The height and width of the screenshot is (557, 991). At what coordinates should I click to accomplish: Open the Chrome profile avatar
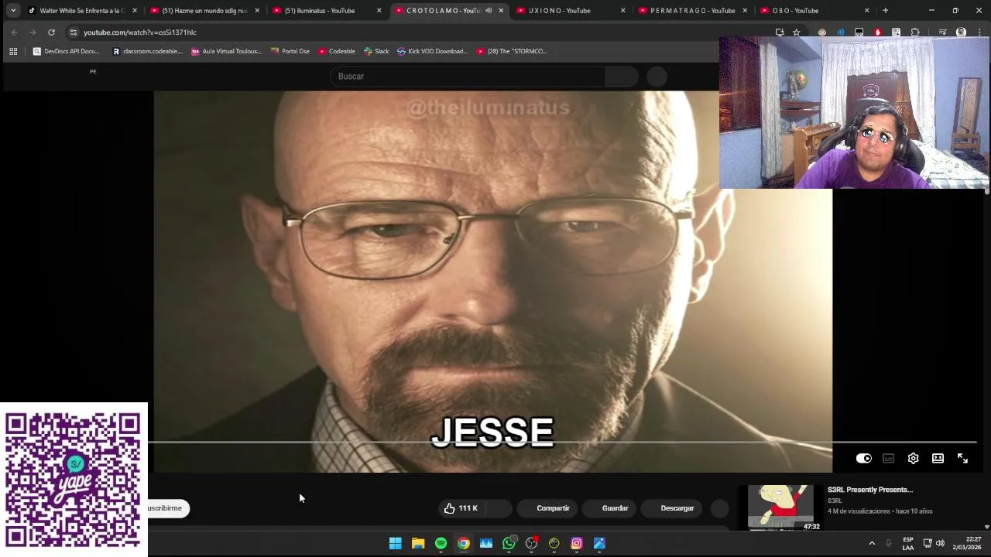coord(961,32)
